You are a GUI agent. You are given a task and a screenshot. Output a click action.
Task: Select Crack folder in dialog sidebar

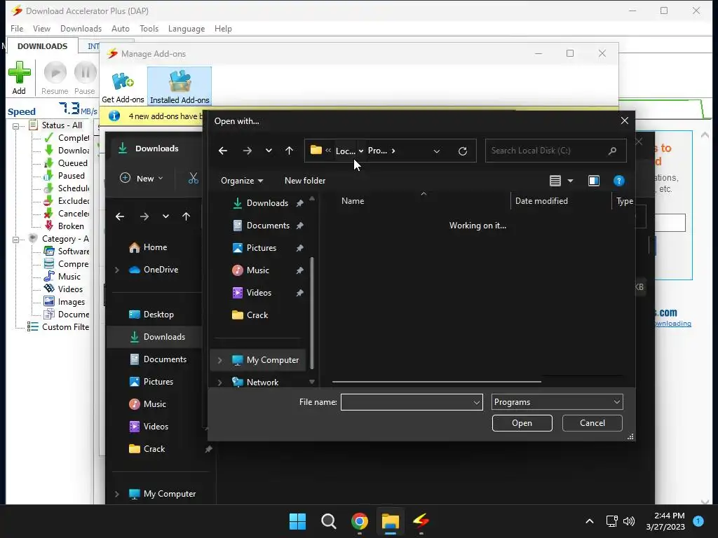[x=257, y=315]
